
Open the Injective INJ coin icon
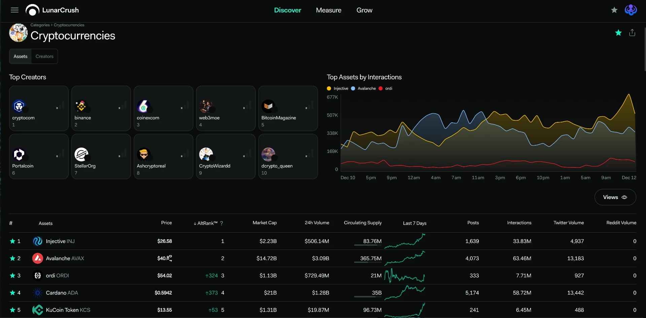(x=37, y=241)
